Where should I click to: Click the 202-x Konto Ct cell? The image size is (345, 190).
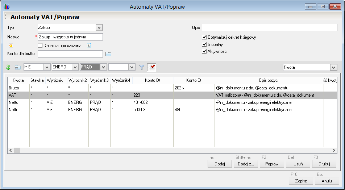(x=194, y=88)
